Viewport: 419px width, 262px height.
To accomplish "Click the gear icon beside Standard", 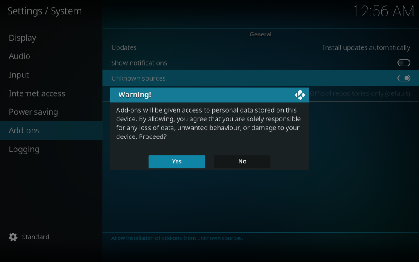I will 13,237.
